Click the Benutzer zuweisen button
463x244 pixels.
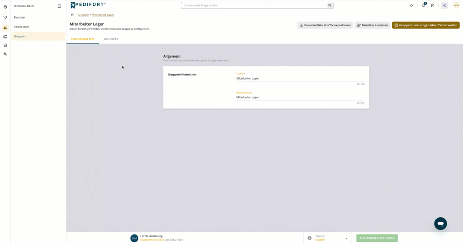[x=373, y=25]
